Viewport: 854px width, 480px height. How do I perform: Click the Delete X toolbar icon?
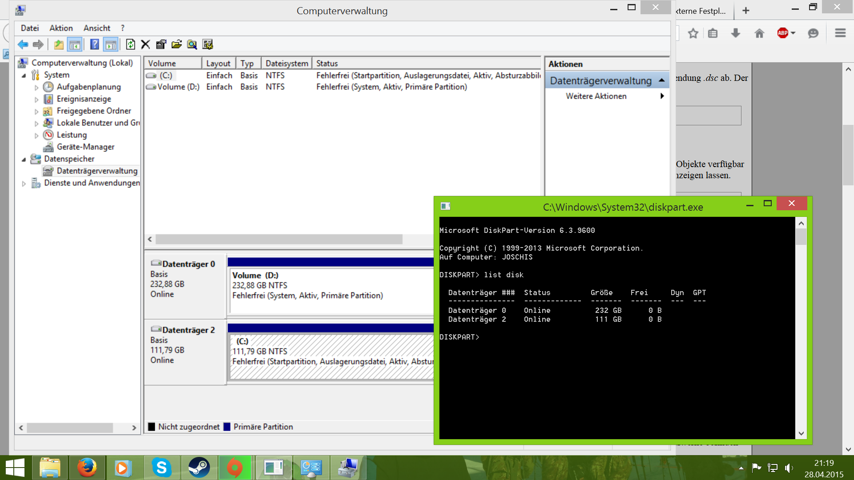[x=145, y=44]
